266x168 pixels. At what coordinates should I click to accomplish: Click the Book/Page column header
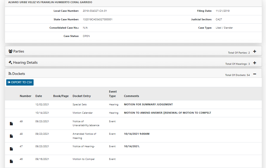[61, 96]
